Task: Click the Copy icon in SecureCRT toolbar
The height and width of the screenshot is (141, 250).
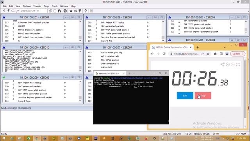Action: pos(50,11)
